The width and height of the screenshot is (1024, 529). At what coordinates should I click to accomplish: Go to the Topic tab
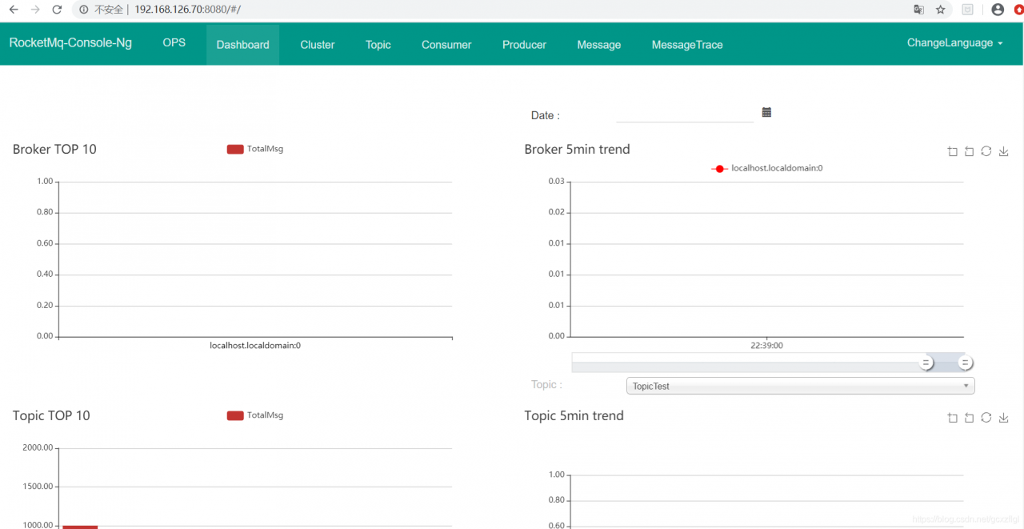point(378,45)
